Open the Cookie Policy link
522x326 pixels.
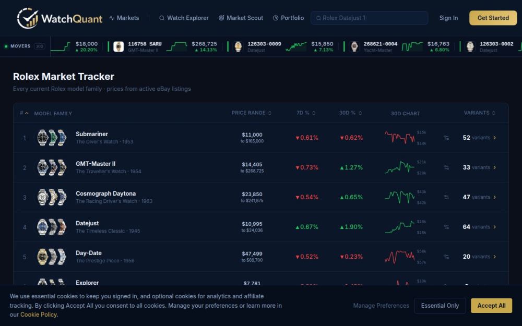[38, 315]
